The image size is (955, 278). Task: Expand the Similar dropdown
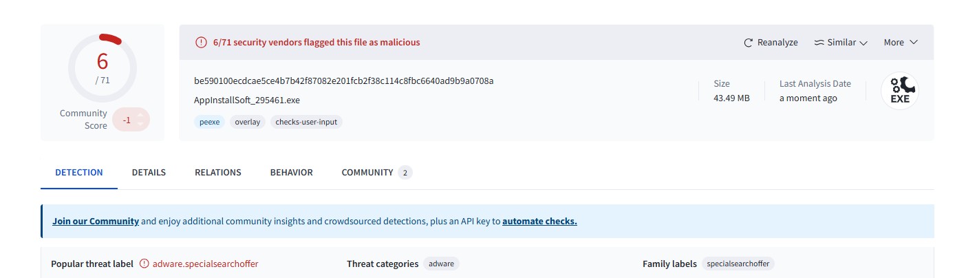tap(841, 43)
